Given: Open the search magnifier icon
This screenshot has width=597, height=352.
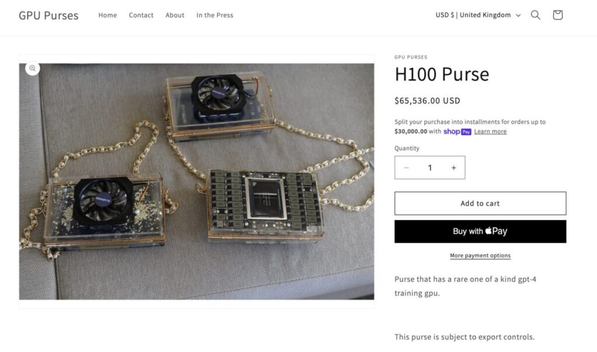Looking at the screenshot, I should coord(535,15).
